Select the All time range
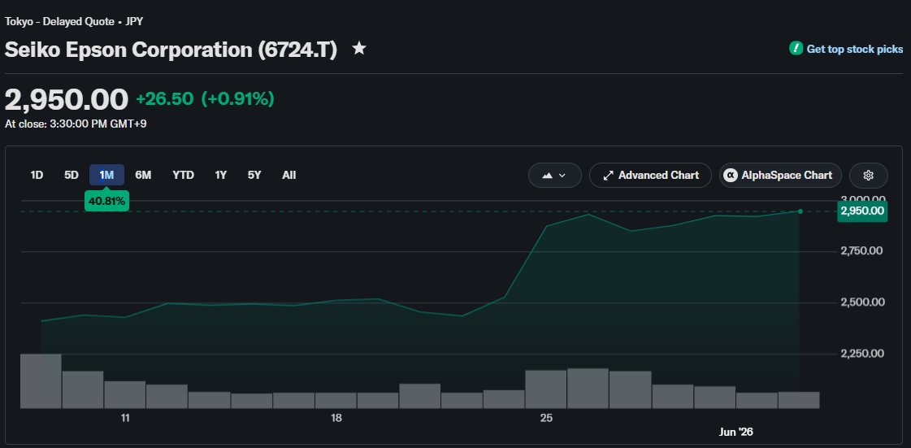The width and height of the screenshot is (911, 448). point(288,175)
